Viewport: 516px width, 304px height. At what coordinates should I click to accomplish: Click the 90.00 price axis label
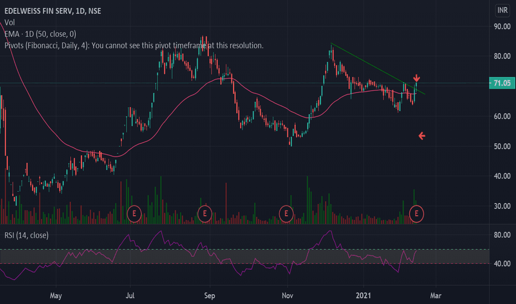click(502, 27)
